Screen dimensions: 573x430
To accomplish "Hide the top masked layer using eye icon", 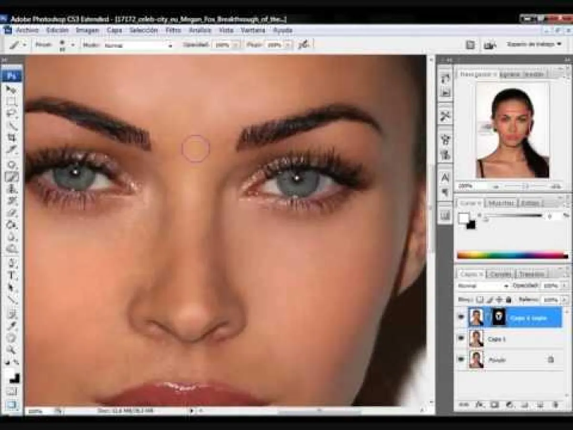I will [461, 317].
